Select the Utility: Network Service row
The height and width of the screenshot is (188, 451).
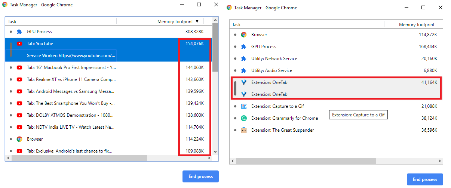click(336, 59)
